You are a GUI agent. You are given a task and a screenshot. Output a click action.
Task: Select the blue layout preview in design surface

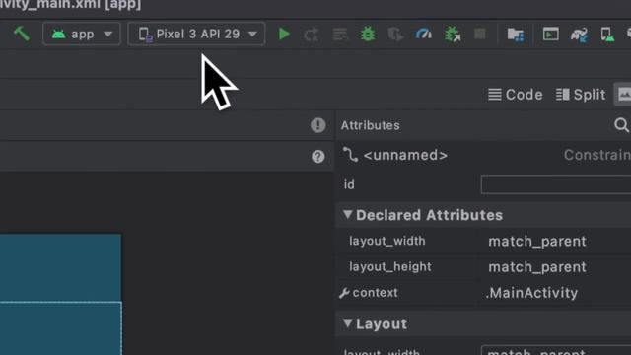(60, 294)
